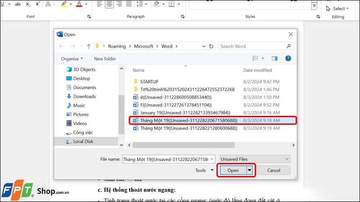360x202 pixels.
Task: Apply red font color
Action: click(79, 4)
